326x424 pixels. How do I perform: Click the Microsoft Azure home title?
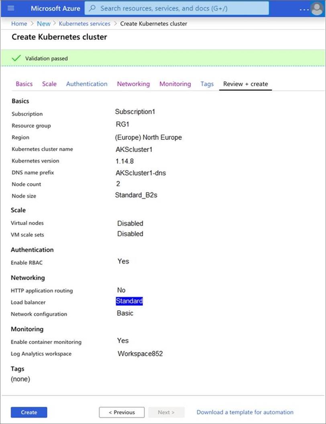55,8
